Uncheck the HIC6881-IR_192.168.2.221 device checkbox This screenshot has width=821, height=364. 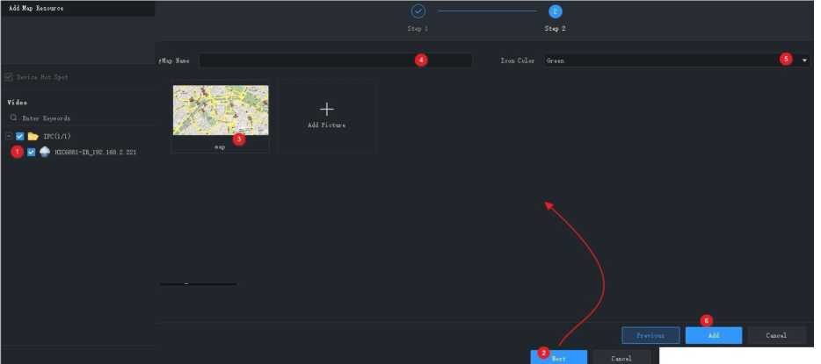[32, 152]
